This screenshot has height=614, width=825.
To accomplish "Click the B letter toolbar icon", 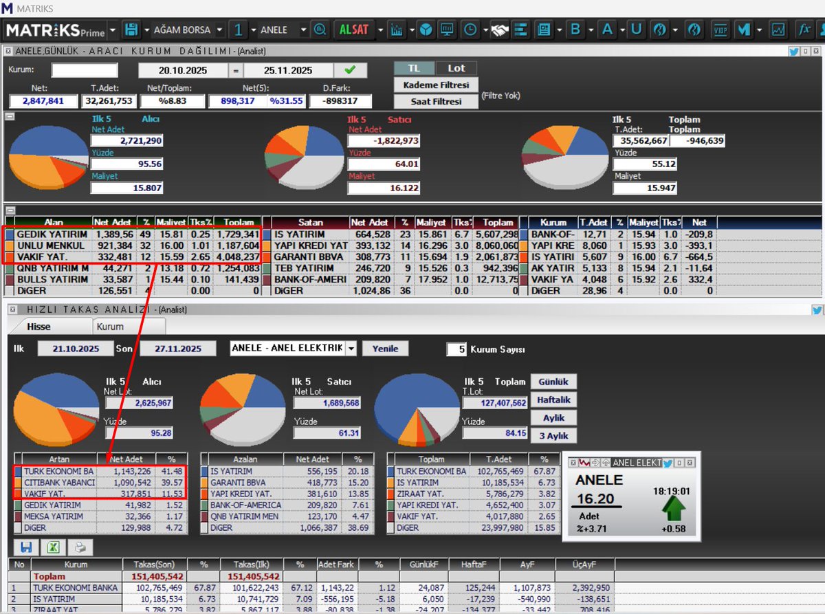I will point(575,30).
